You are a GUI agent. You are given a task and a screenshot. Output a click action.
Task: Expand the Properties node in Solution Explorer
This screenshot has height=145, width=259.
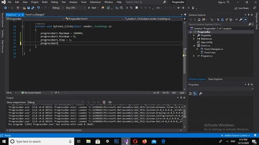tap(194, 35)
